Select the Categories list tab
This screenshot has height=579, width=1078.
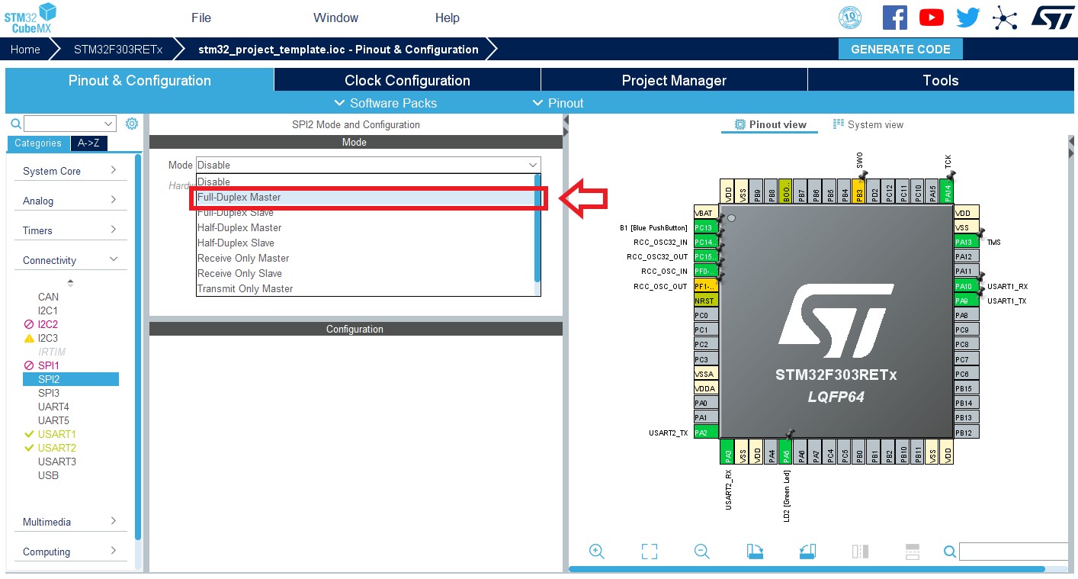[x=38, y=143]
